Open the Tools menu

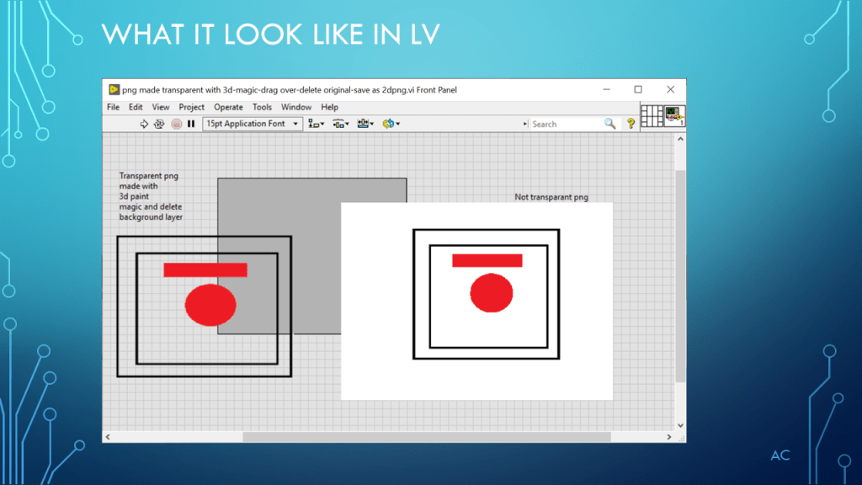pos(263,107)
